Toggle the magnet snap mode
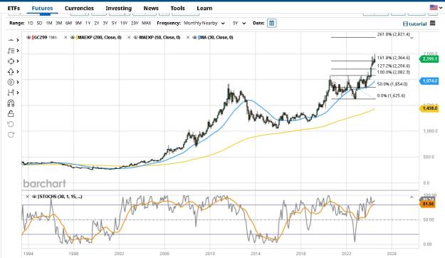Image resolution: width=445 pixels, height=258 pixels. (11, 103)
